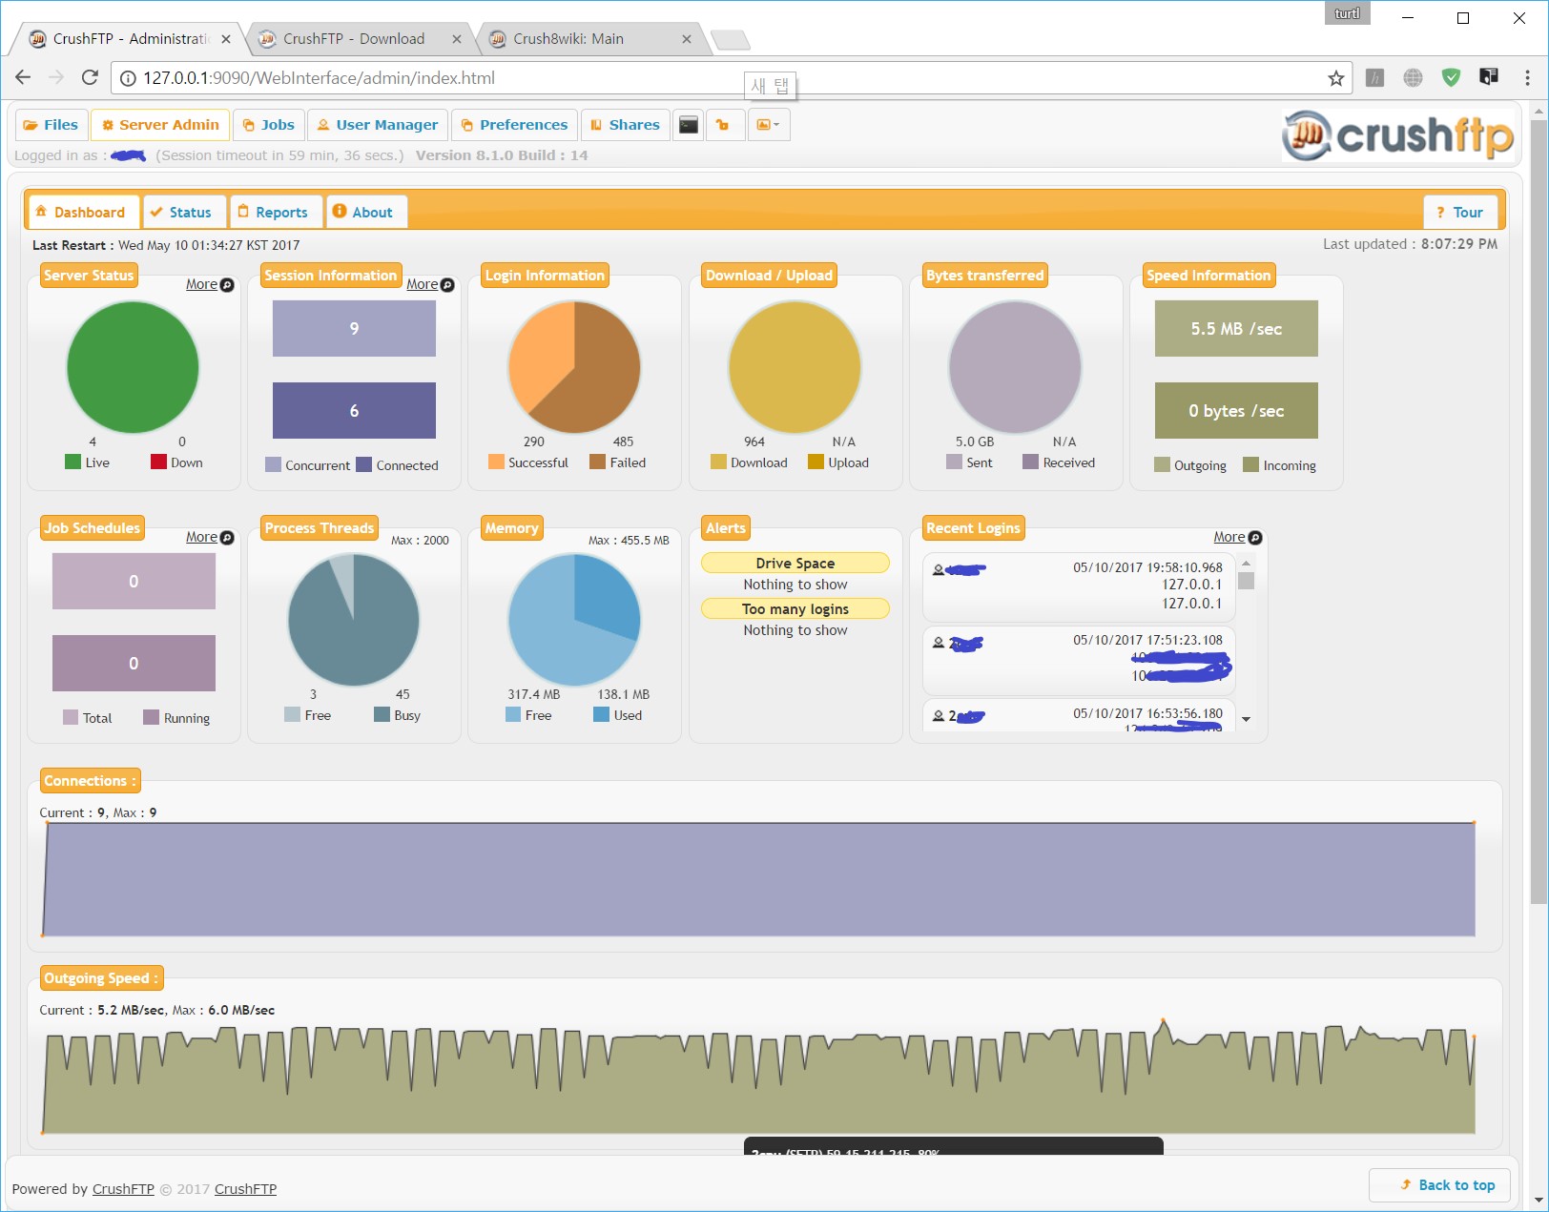Click the Memory pie chart
Viewport: 1549px width, 1212px height.
(x=574, y=620)
